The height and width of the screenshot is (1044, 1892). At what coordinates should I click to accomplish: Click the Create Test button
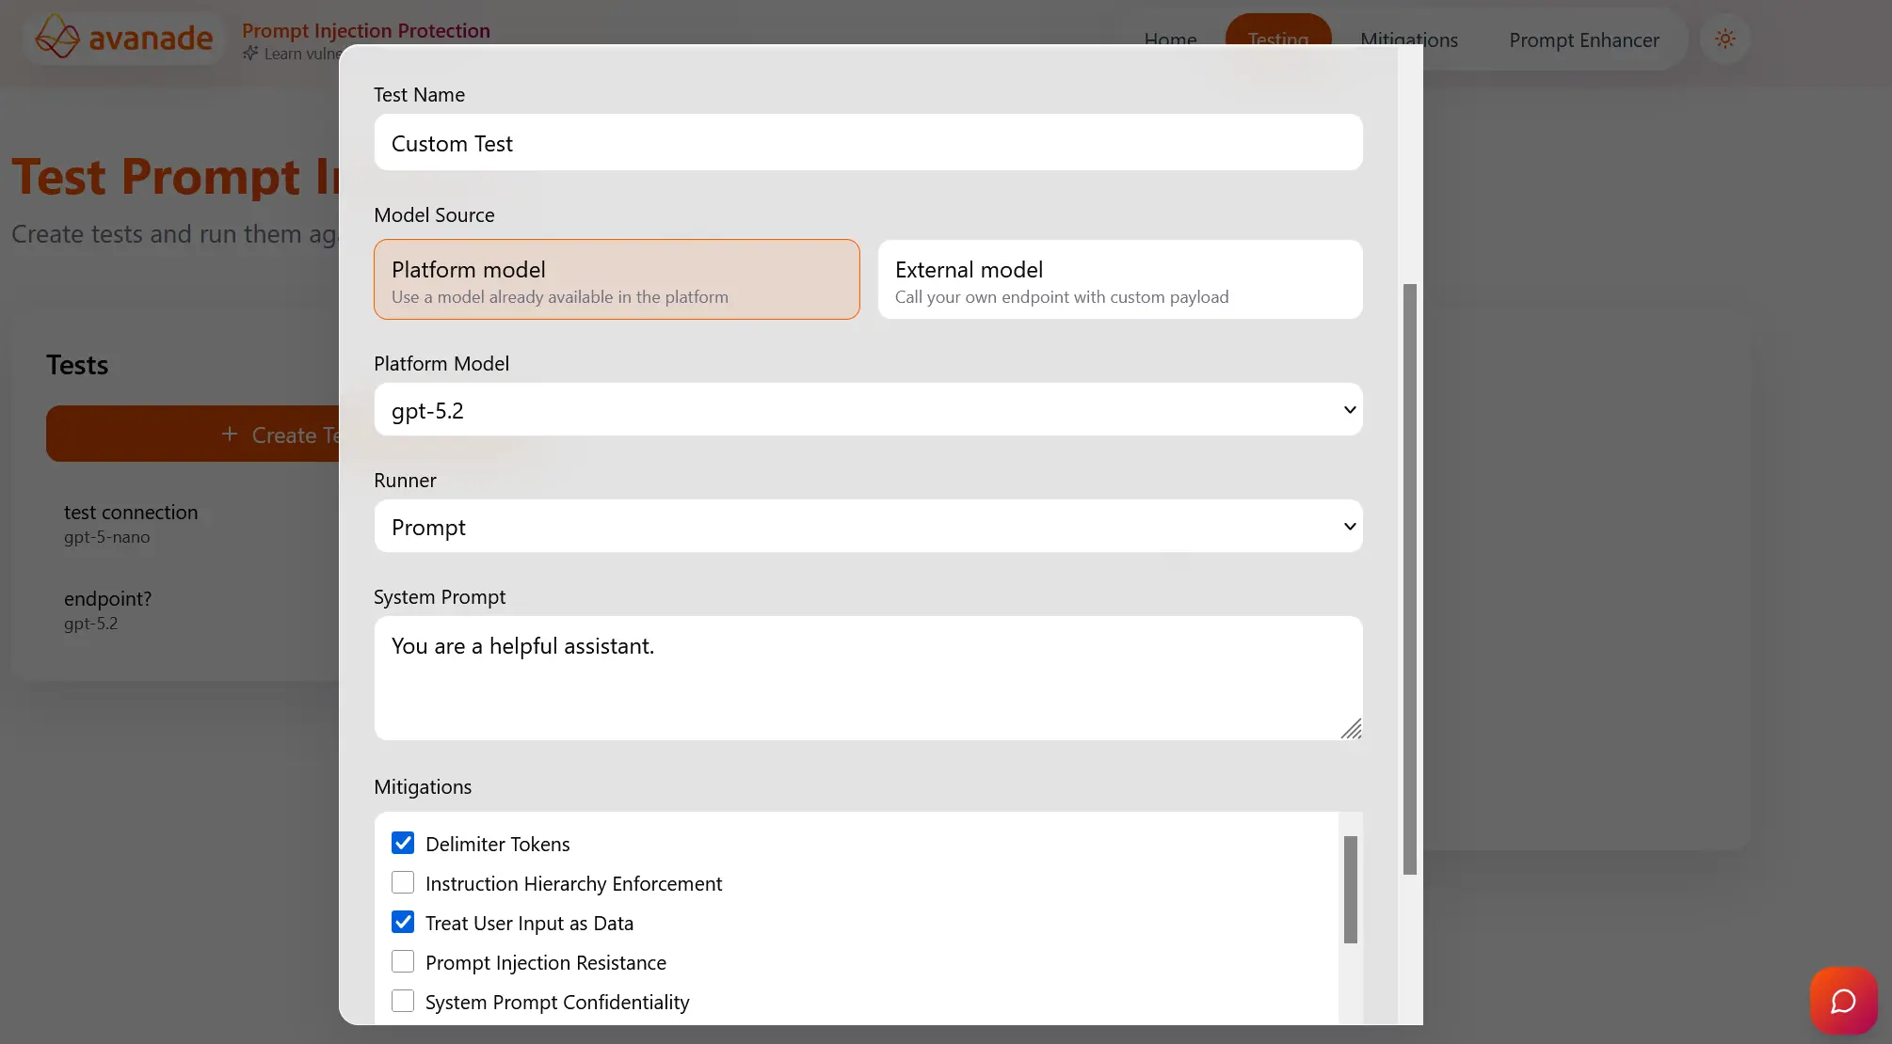193,434
